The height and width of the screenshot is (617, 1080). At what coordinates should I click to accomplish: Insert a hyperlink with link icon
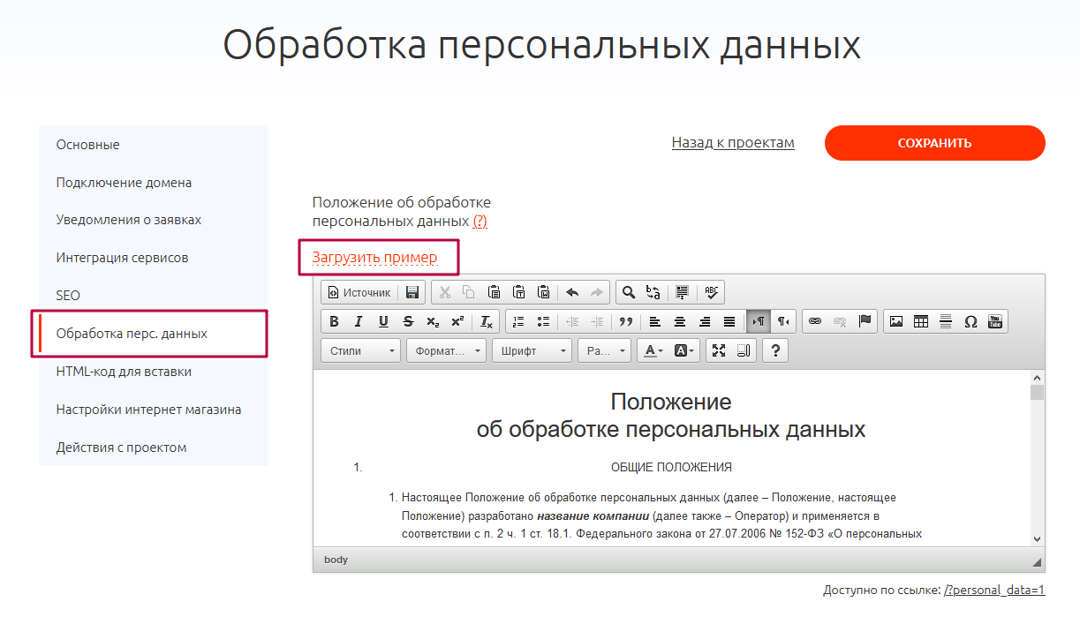click(x=815, y=321)
